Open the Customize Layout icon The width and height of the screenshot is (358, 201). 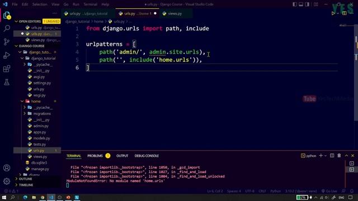coord(315,4)
